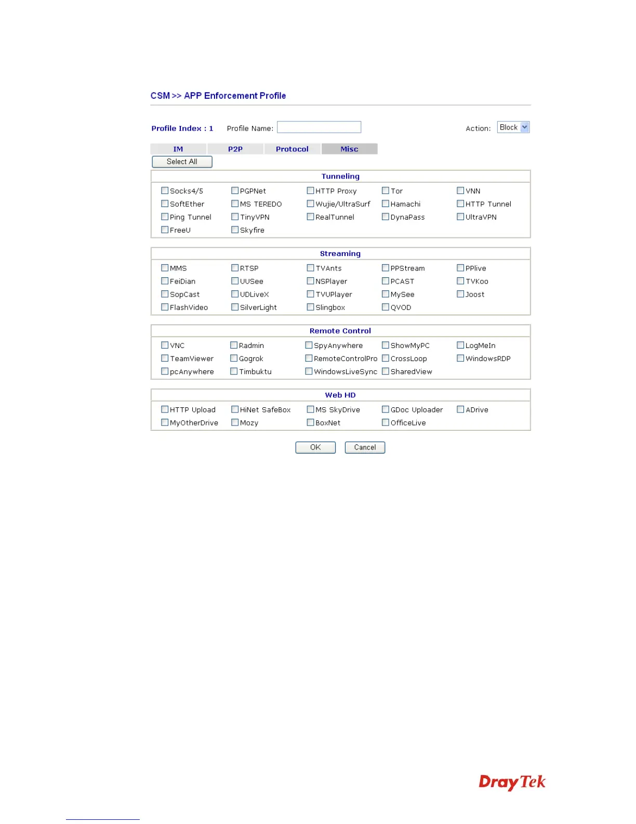Screen dimensions: 636x824
Task: Open the Protocol tab
Action: pos(292,149)
